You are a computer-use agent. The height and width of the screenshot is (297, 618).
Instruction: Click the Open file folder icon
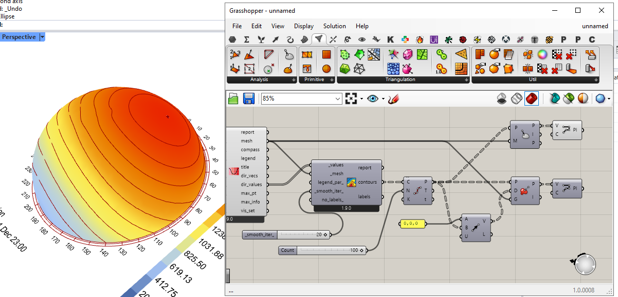tap(233, 98)
